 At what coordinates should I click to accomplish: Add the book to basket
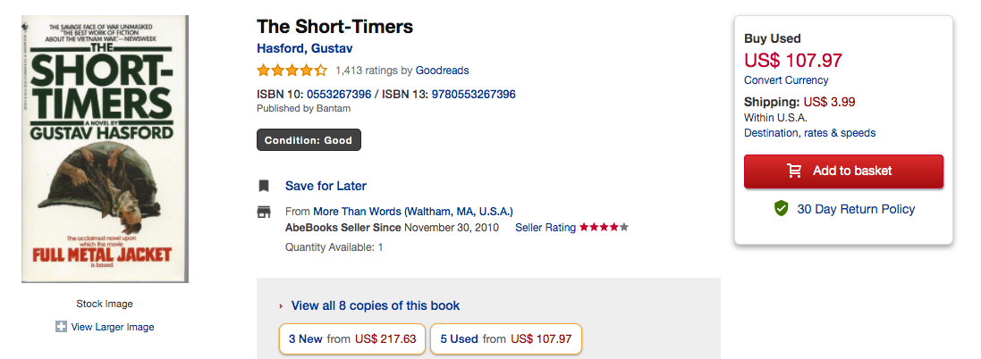(x=843, y=171)
